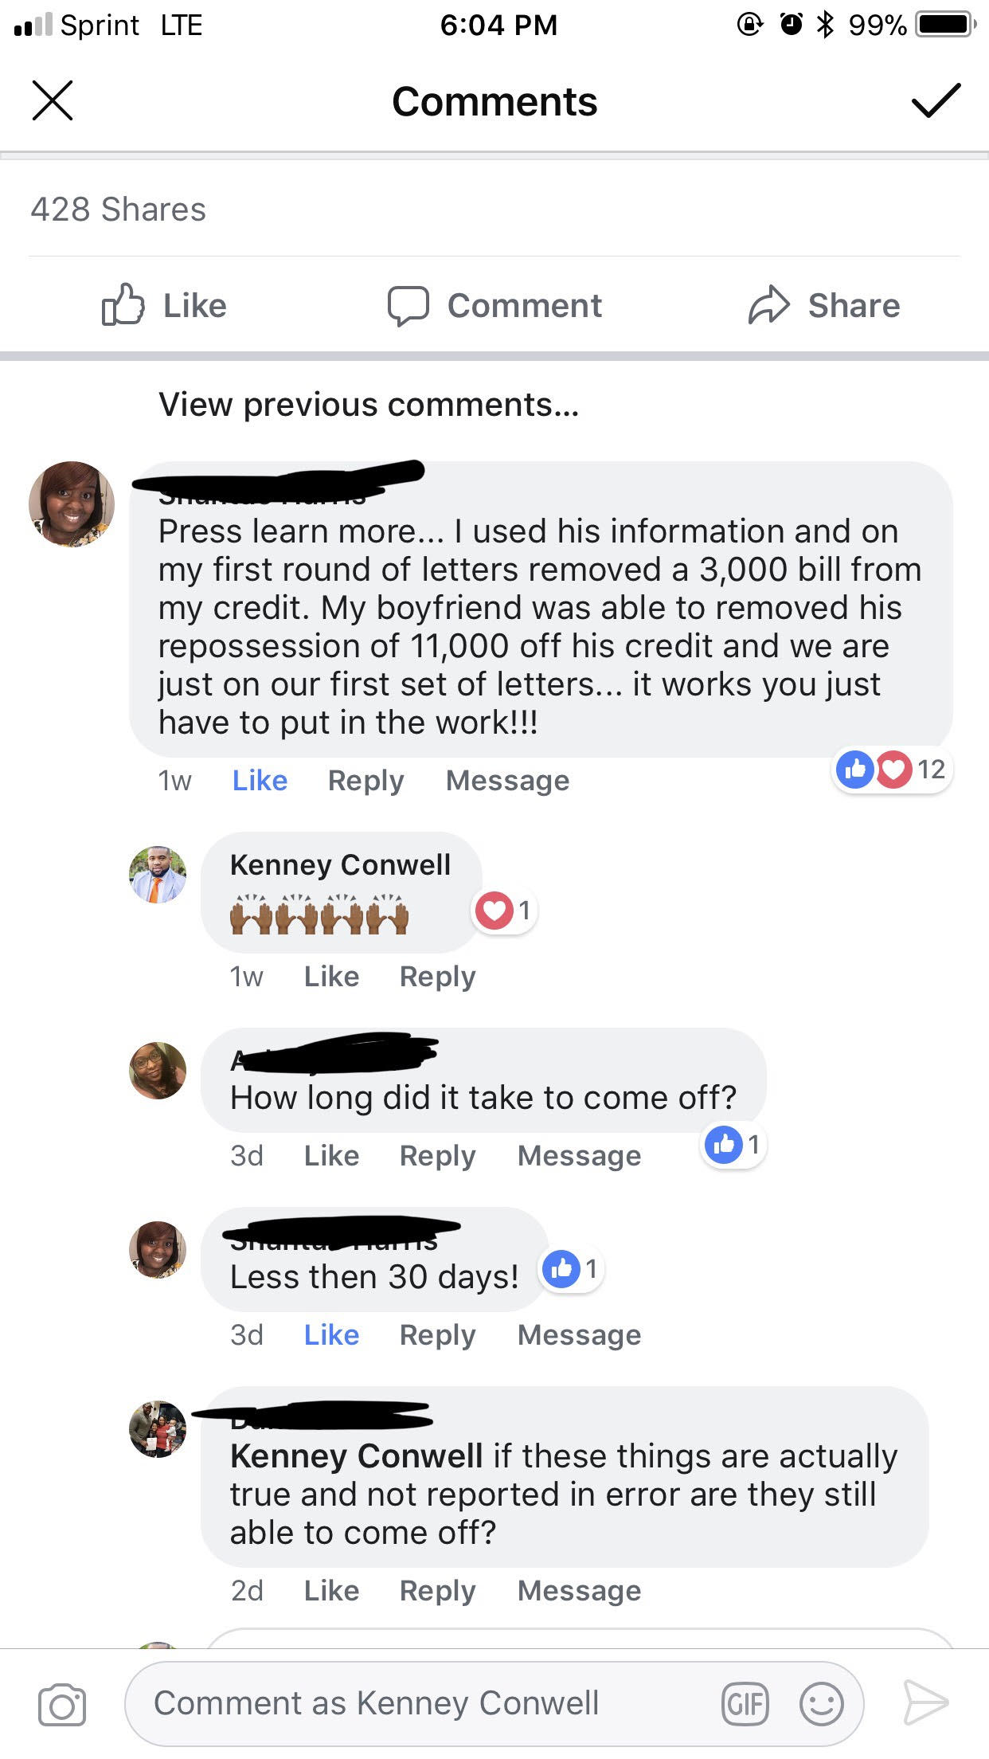
Task: Tap the checkmark icon in the header
Action: [936, 101]
